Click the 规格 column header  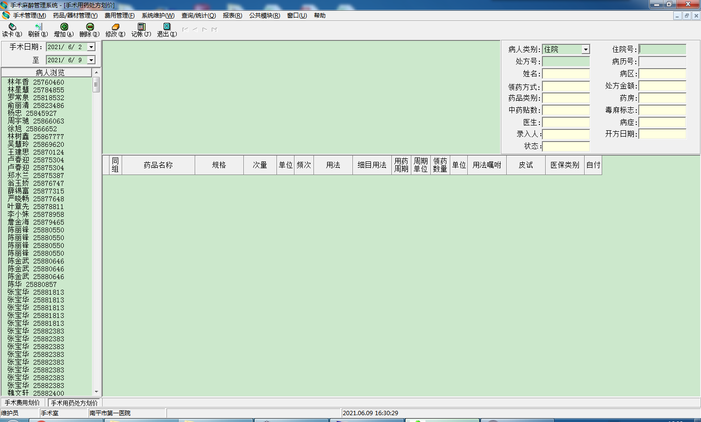click(219, 165)
